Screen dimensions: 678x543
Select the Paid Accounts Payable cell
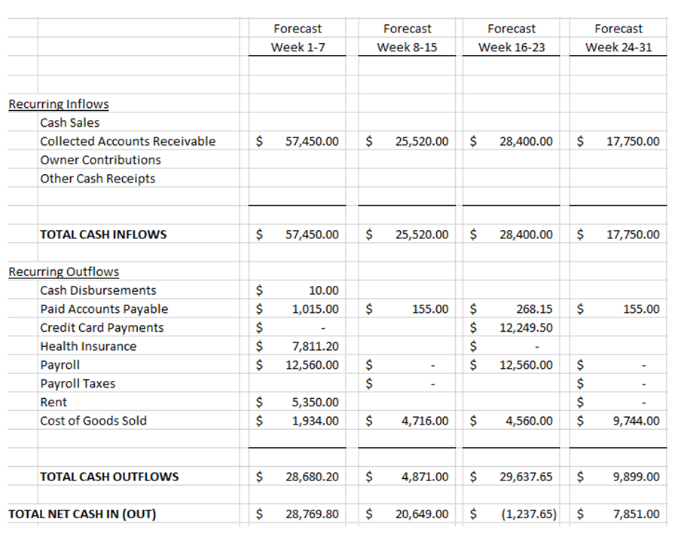pyautogui.click(x=103, y=309)
